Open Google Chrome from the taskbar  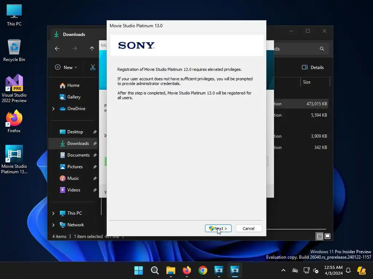pos(203,270)
